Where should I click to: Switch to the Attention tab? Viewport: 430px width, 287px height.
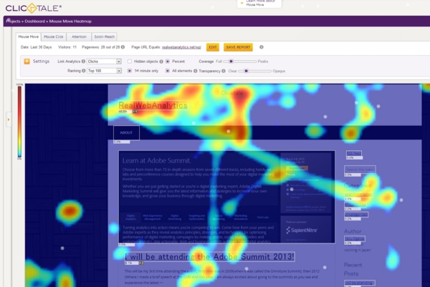[x=79, y=37]
